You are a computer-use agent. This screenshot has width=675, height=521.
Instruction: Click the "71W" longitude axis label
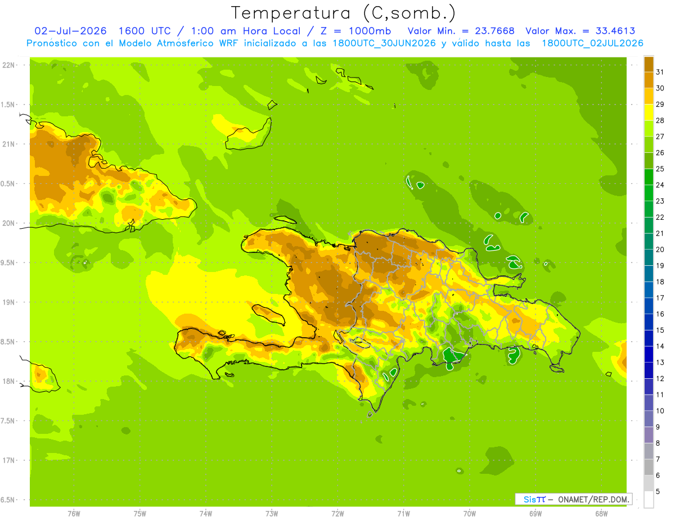403,514
